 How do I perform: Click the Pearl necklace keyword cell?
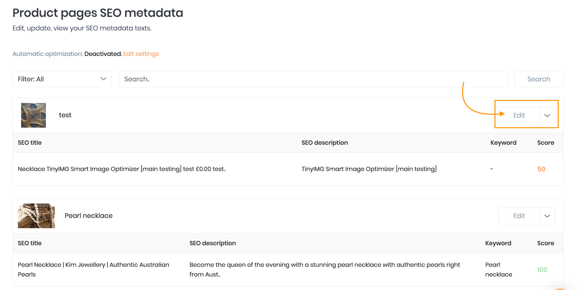[x=499, y=270]
